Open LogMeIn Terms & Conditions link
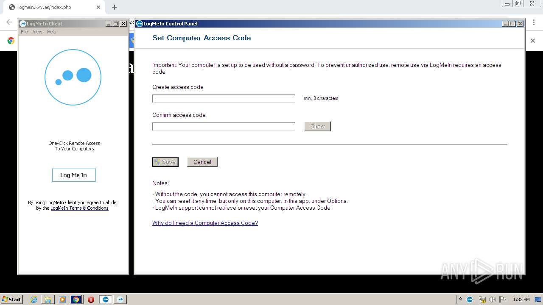The image size is (543, 305). [x=79, y=208]
